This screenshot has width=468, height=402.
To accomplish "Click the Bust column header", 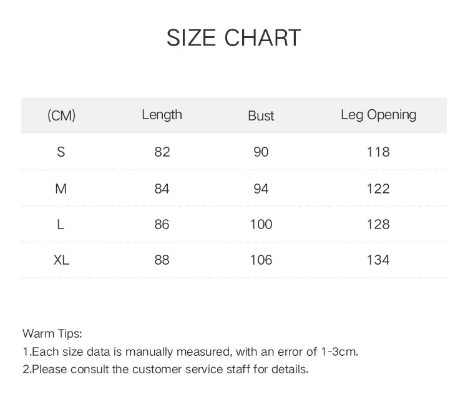I will tap(261, 116).
